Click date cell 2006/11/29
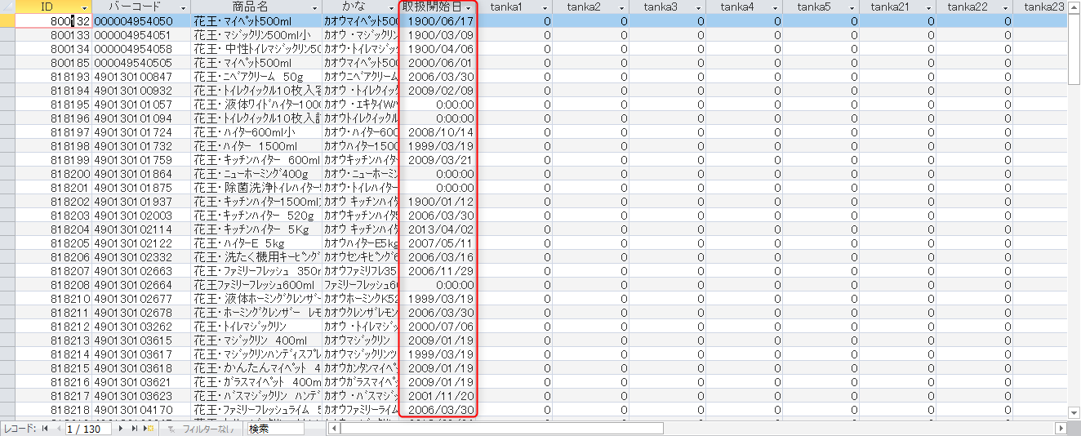Image resolution: width=1081 pixels, height=436 pixels. (438, 271)
